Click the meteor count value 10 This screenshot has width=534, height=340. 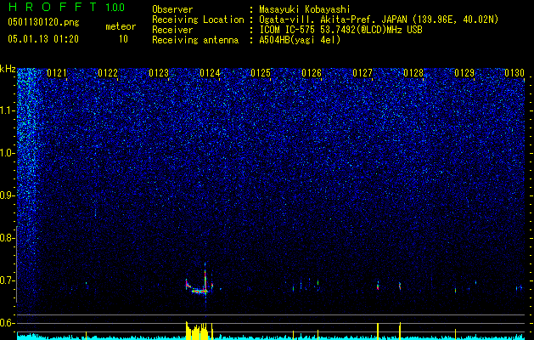click(x=123, y=39)
